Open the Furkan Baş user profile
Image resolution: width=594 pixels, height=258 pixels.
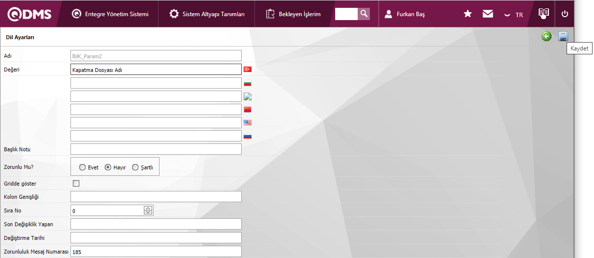[405, 14]
